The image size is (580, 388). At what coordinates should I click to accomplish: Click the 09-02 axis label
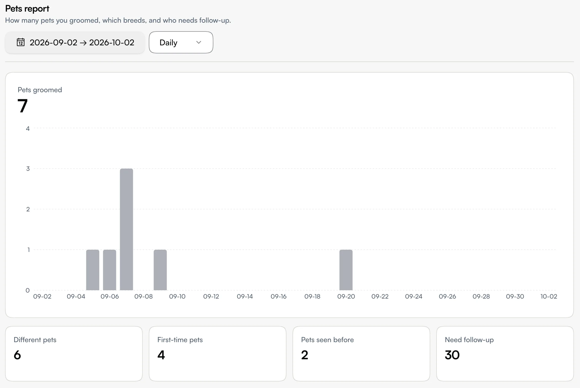(x=42, y=297)
